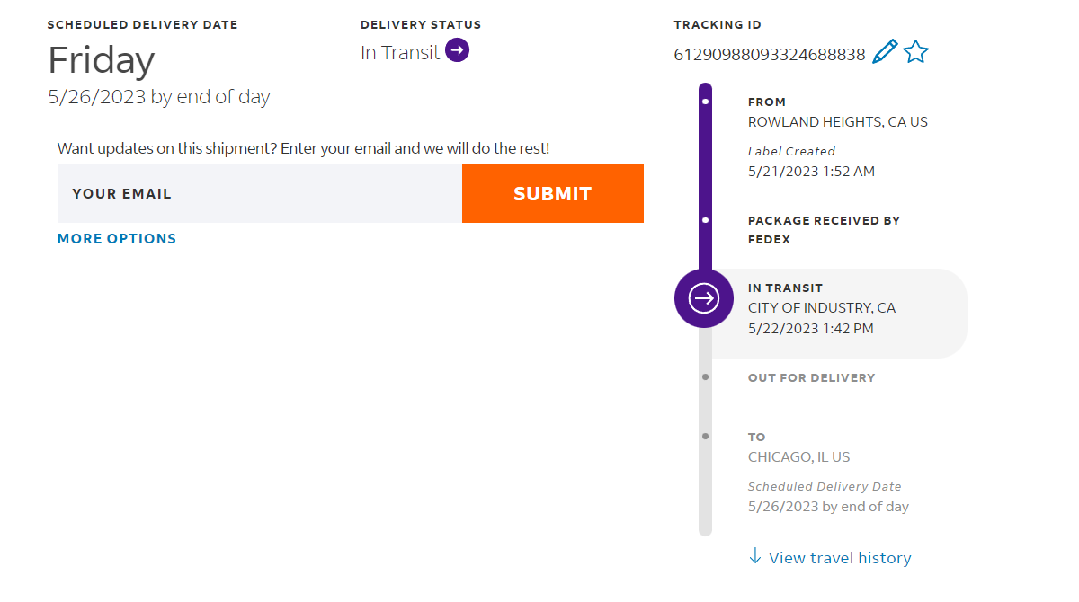Click the pencil edit icon beside tracking ID
1079x602 pixels.
(885, 51)
